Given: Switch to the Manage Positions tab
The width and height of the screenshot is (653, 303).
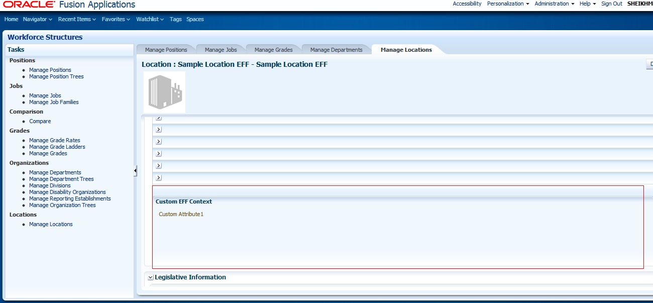Looking at the screenshot, I should (166, 49).
